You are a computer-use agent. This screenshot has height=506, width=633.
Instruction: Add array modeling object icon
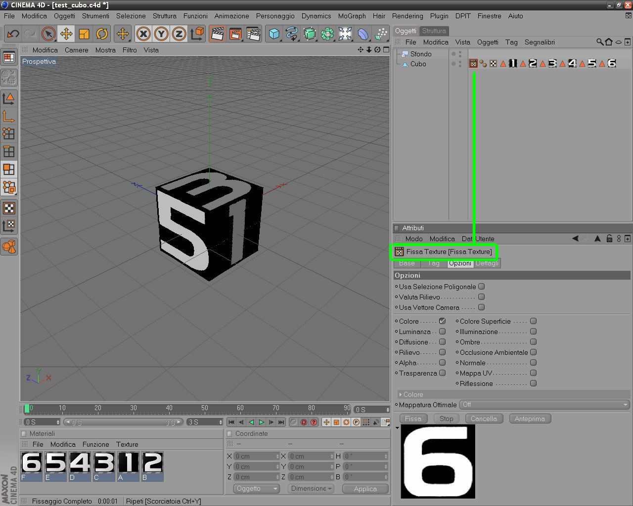coord(327,34)
